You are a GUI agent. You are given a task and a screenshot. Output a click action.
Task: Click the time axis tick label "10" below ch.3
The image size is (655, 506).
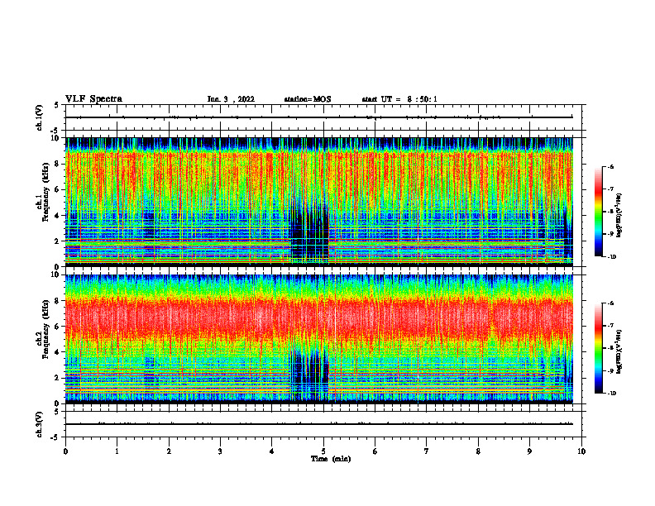[581, 451]
